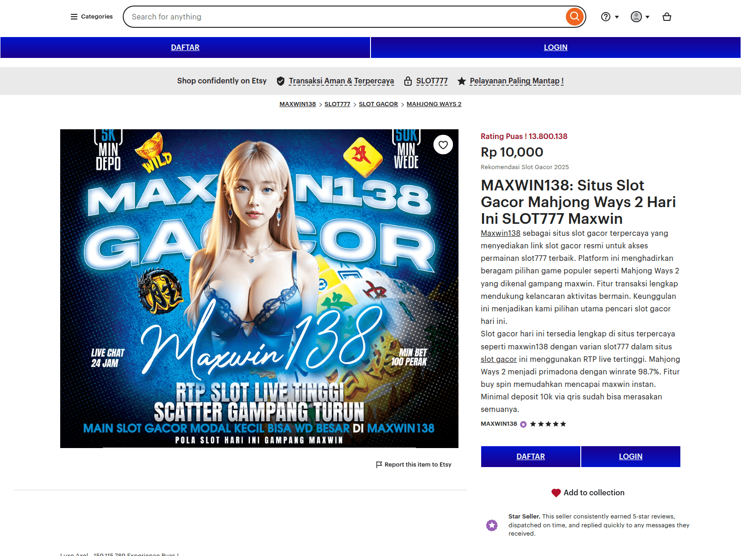Open the slot gacor description link
741x556 pixels.
point(499,359)
